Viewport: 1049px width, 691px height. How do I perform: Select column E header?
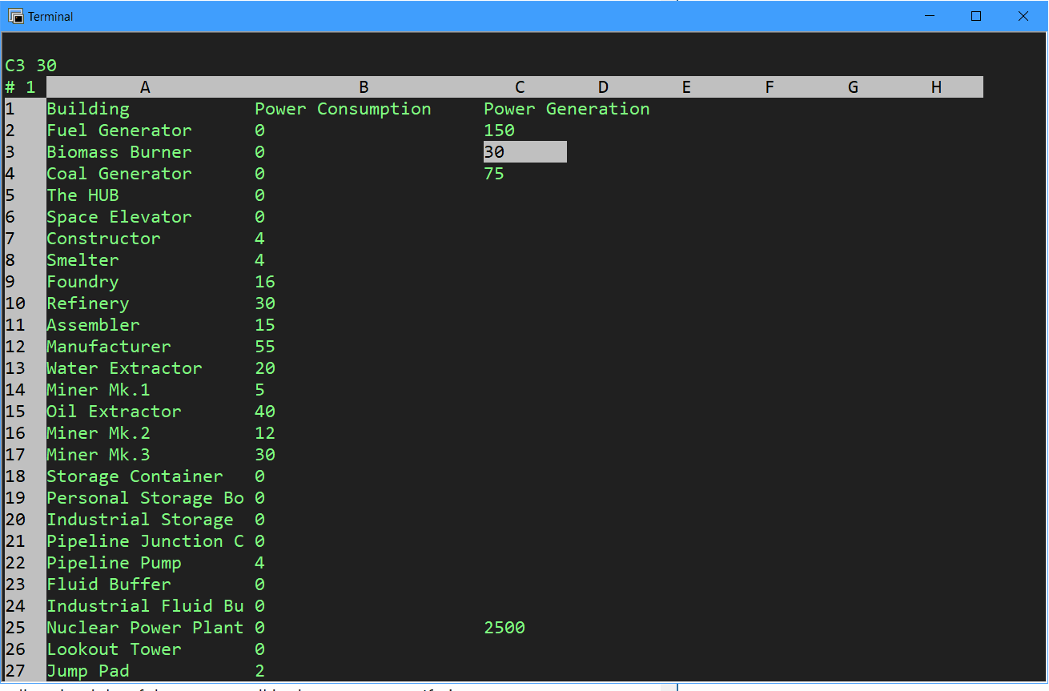click(686, 87)
